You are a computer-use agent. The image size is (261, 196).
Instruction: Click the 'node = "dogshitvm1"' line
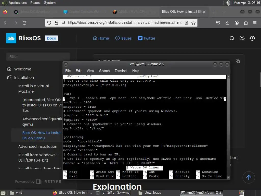pyautogui.click(x=82, y=141)
